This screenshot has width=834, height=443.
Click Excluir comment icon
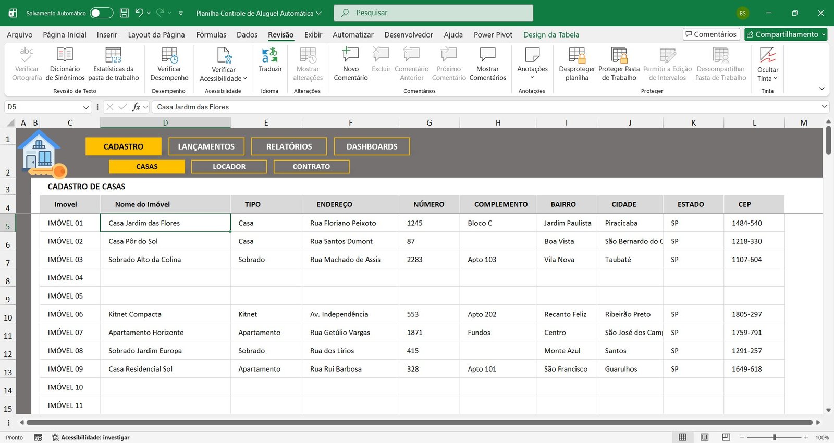(381, 54)
